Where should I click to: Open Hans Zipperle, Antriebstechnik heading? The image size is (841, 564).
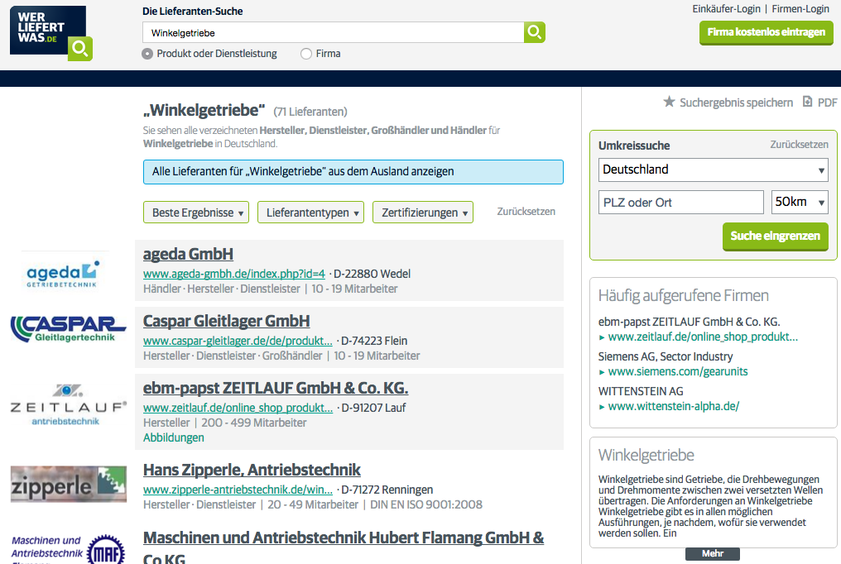pos(252,470)
